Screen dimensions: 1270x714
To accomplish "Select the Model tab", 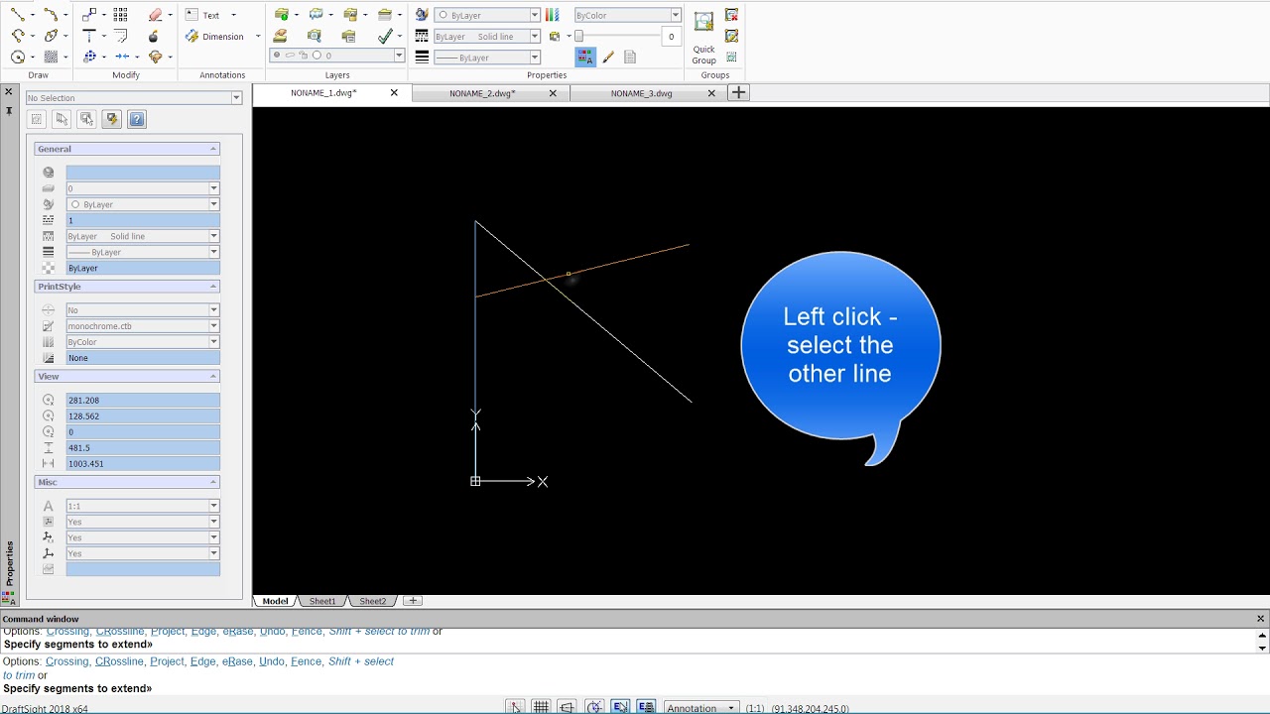I will [275, 601].
